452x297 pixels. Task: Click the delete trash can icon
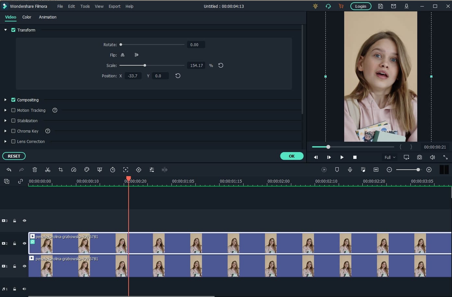(35, 170)
